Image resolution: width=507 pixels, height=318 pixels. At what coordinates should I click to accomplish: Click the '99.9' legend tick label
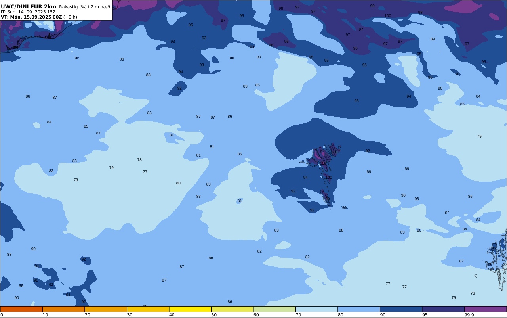(x=469, y=315)
